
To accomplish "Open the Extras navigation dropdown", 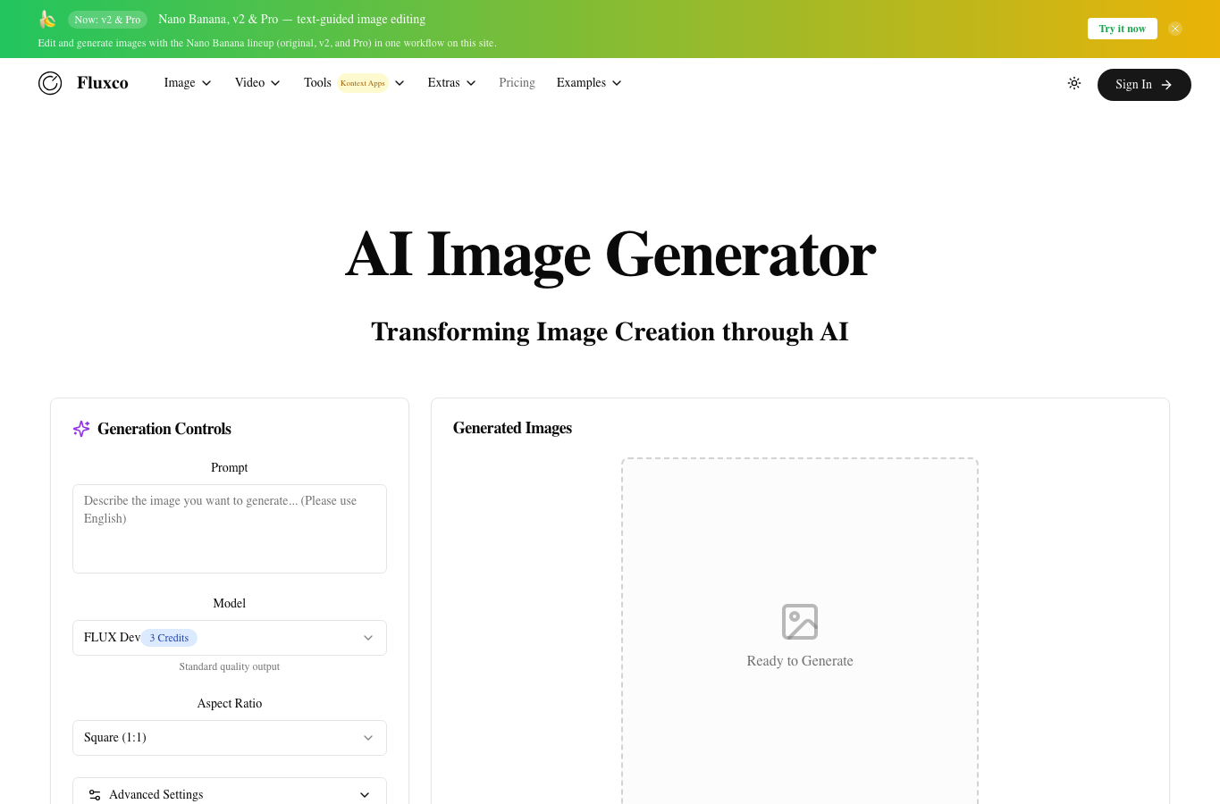I will 451,83.
